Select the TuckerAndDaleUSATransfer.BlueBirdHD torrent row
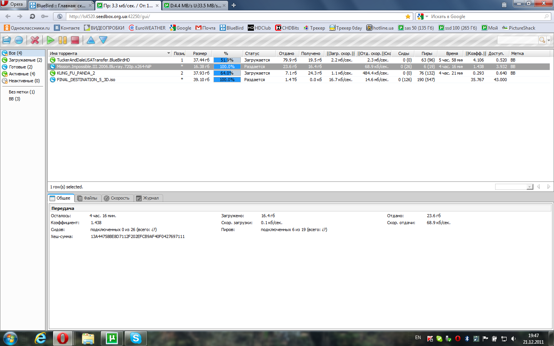The image size is (554, 346). pyautogui.click(x=299, y=60)
